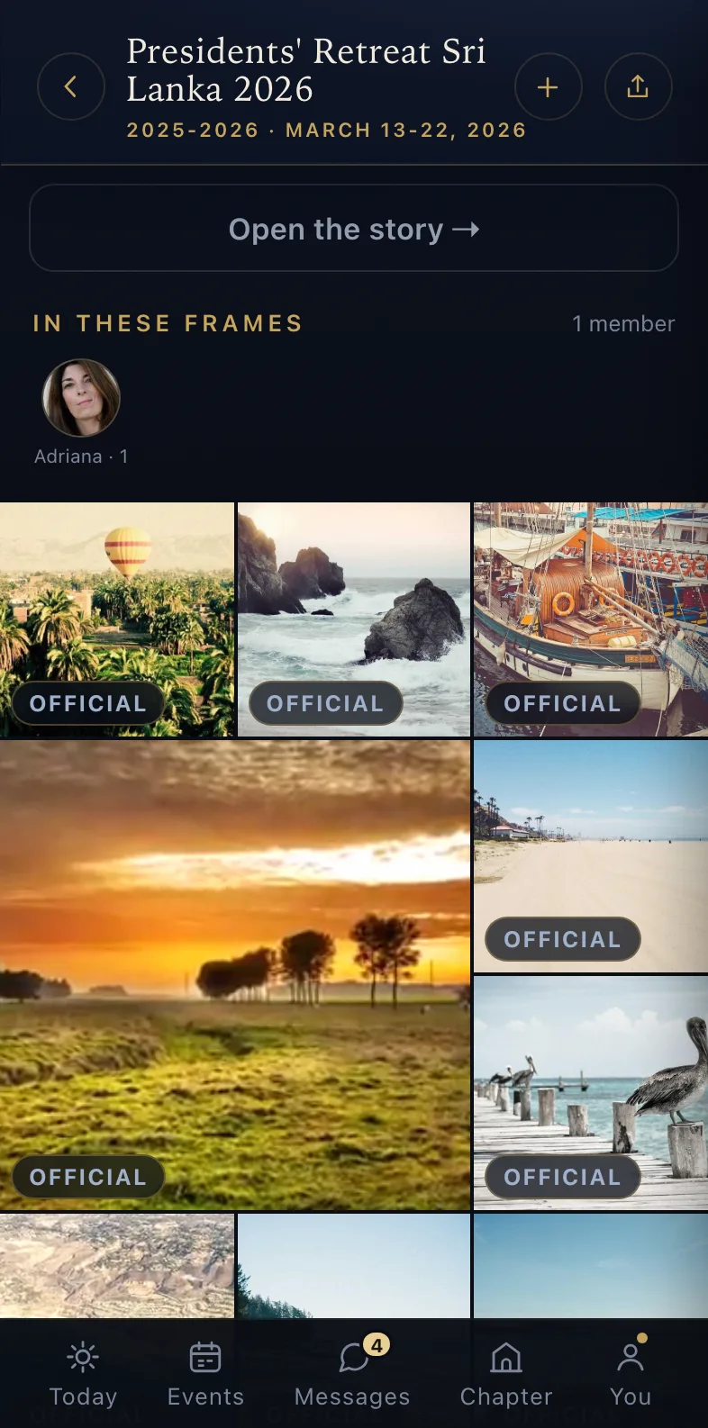This screenshot has width=708, height=1428.
Task: Tap the plus icon to add photos
Action: pos(548,86)
